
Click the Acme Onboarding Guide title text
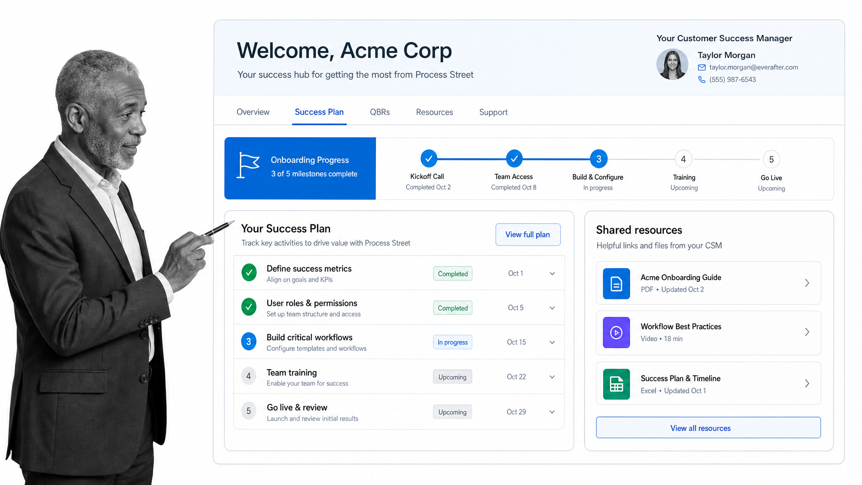[681, 277]
